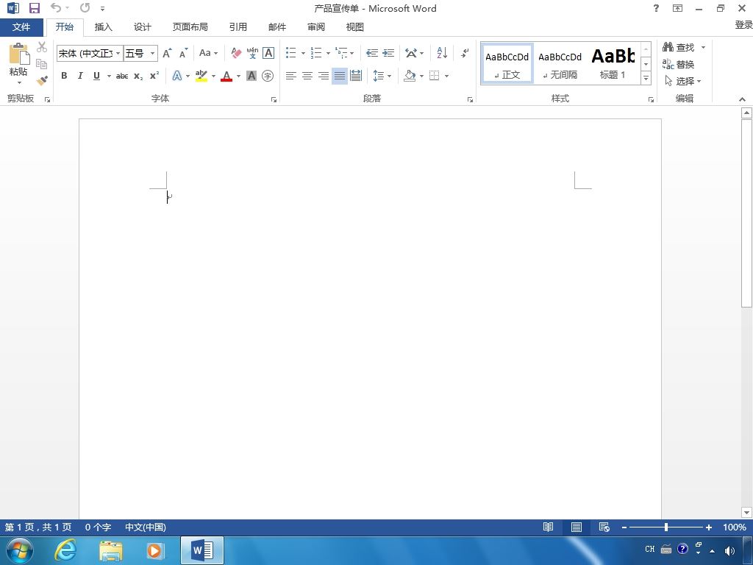Undo the last action

tap(56, 7)
